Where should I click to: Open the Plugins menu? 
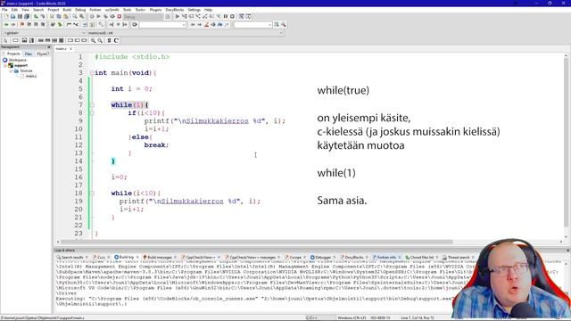click(x=155, y=10)
